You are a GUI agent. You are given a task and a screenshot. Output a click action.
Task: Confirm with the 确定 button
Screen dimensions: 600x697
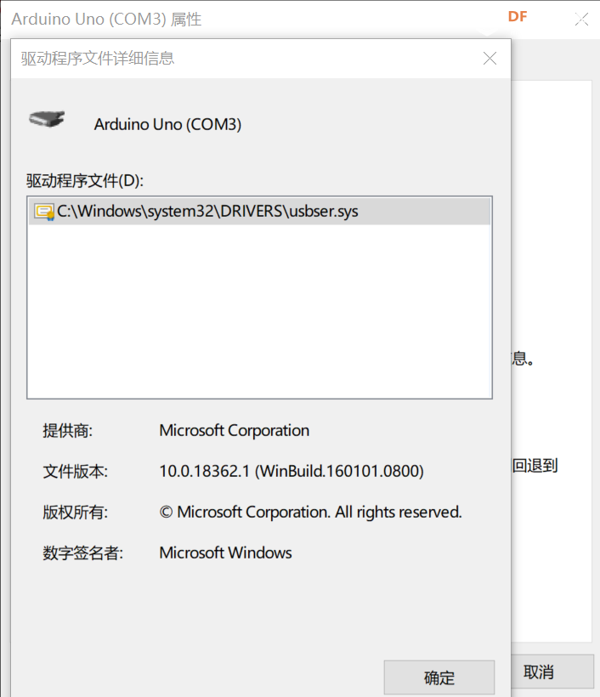click(439, 677)
